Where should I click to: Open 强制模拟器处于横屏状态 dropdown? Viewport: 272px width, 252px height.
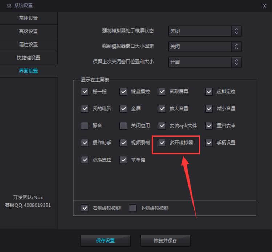(205, 31)
